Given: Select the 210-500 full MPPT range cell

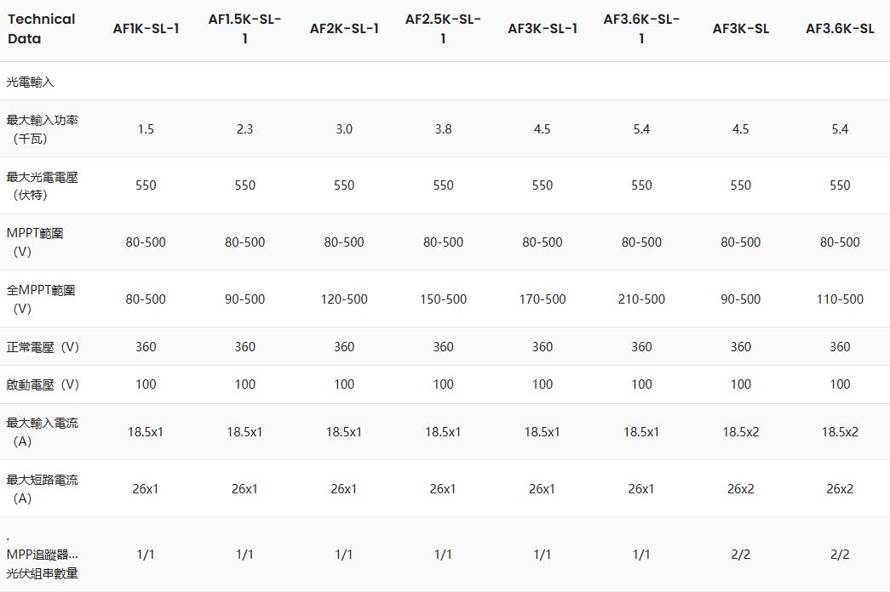Looking at the screenshot, I should coord(641,299).
